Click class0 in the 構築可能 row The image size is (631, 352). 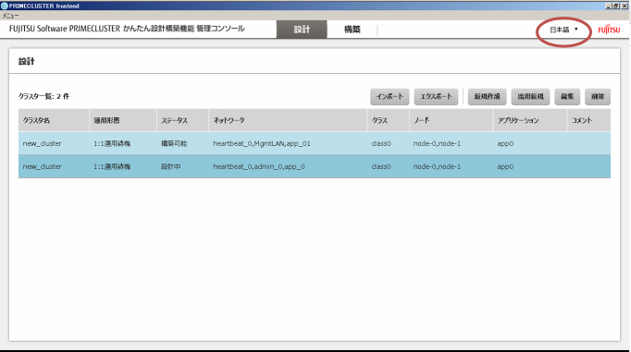(x=381, y=143)
